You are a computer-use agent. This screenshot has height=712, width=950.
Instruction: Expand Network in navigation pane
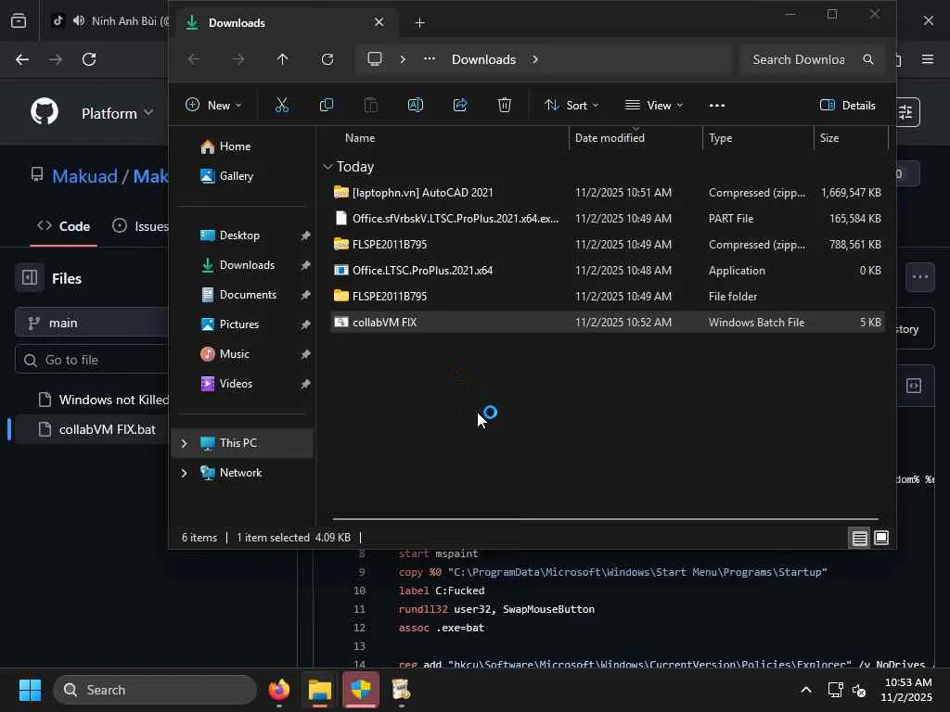185,473
